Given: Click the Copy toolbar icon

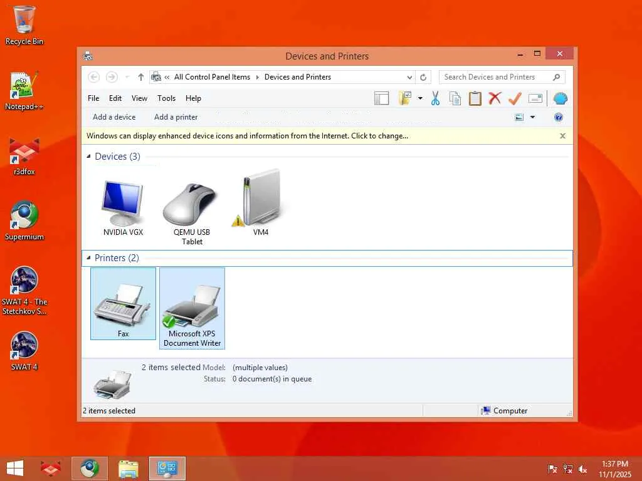Looking at the screenshot, I should 455,98.
